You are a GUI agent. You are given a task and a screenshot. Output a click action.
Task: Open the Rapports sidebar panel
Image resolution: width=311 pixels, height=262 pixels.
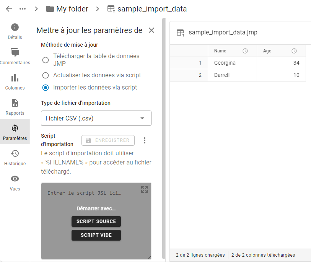(x=15, y=107)
